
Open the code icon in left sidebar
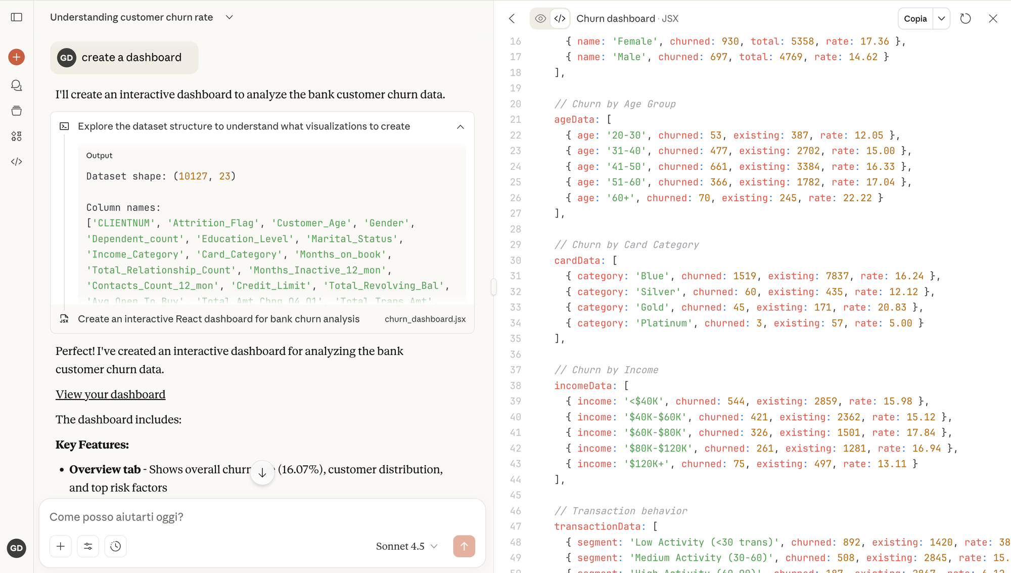17,162
